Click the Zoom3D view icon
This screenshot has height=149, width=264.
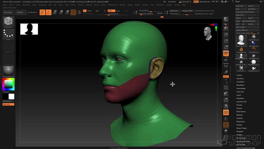tap(226, 100)
